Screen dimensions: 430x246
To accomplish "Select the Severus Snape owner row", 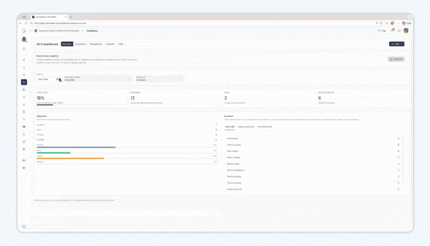I will tap(312, 145).
